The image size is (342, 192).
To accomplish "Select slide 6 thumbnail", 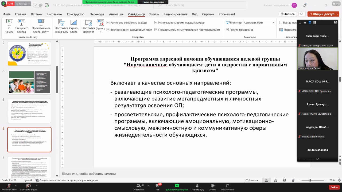I will [29, 82].
